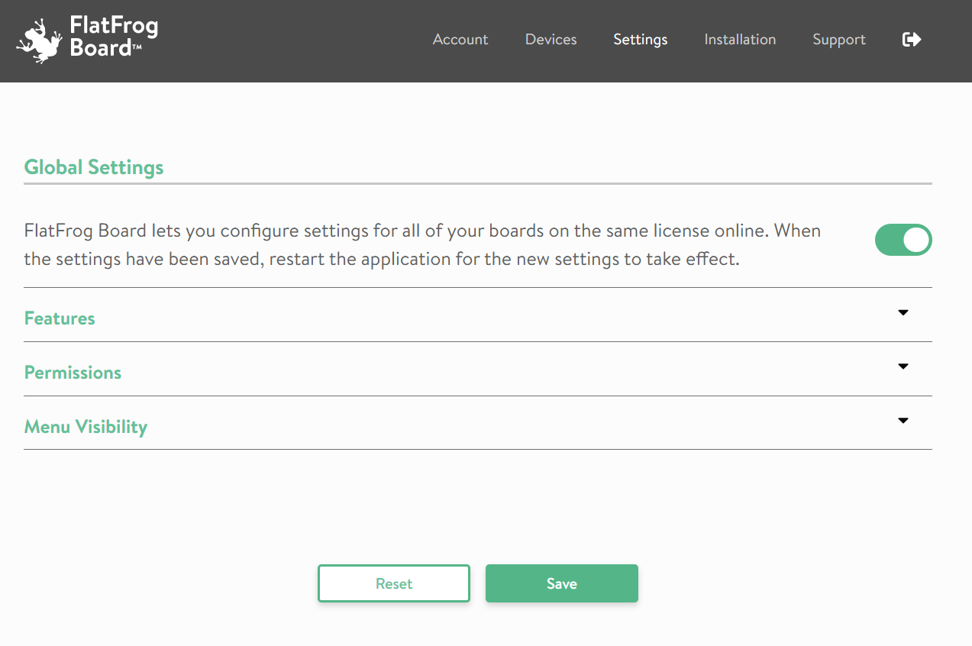The image size is (972, 646).
Task: Go to the Devices tab
Action: tap(551, 40)
